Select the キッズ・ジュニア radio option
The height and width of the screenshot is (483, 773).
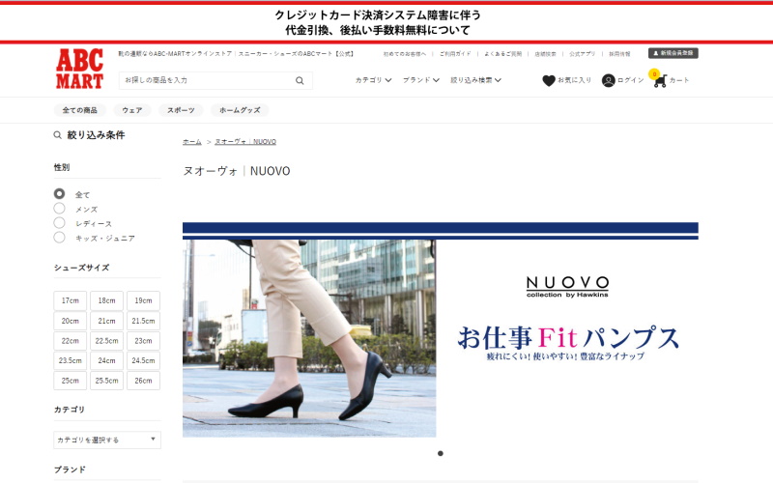[60, 238]
